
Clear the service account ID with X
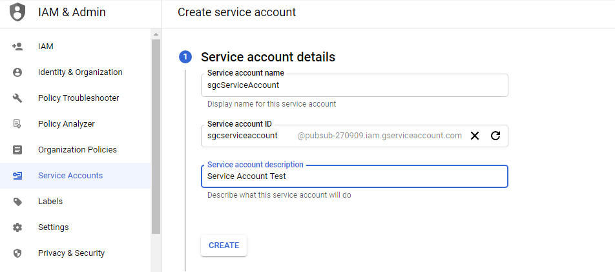475,136
